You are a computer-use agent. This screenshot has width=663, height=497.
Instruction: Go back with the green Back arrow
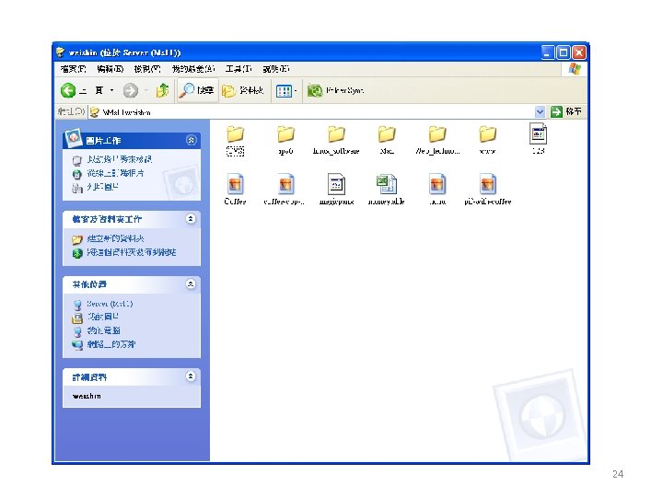pyautogui.click(x=68, y=90)
